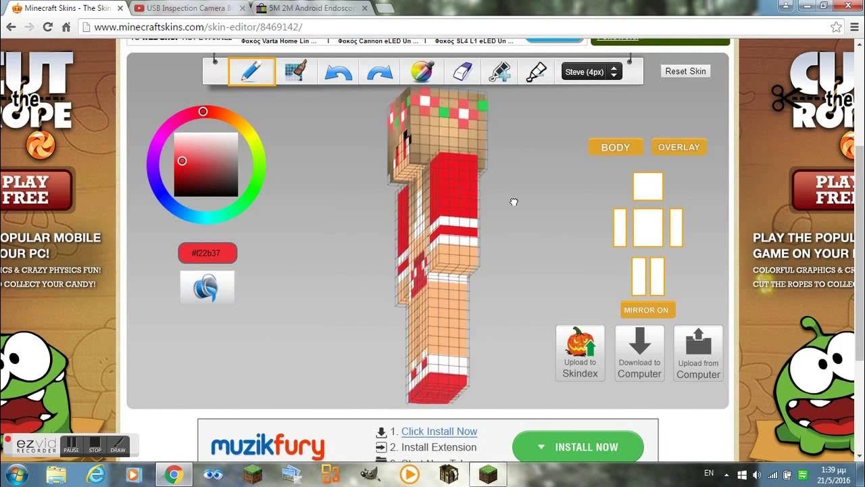Toggle torso part visibility
This screenshot has width=865, height=487.
pyautogui.click(x=648, y=227)
